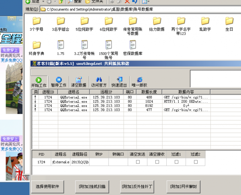Open the Back button history dropdown
Image resolution: width=241 pixels, height=195 pixels.
pyautogui.click(x=43, y=1)
